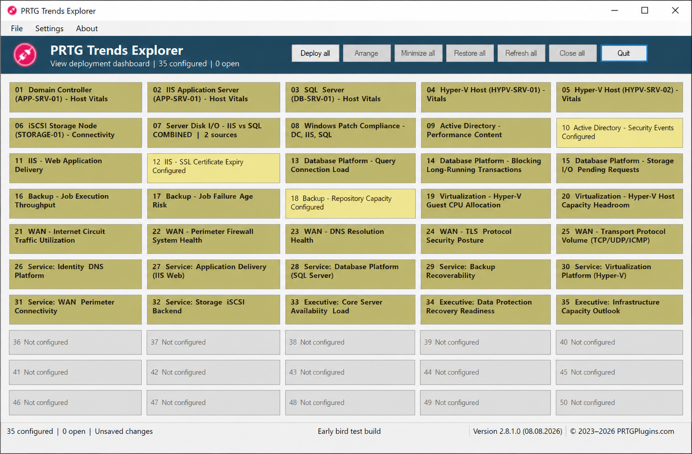This screenshot has width=692, height=454.
Task: Click the Minimize all button
Action: [418, 53]
